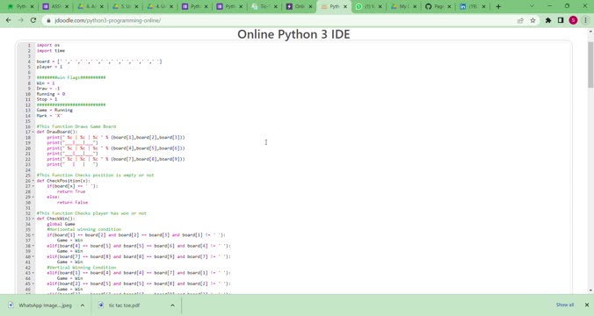
Task: Click the 'import time' code line
Action: 51,51
